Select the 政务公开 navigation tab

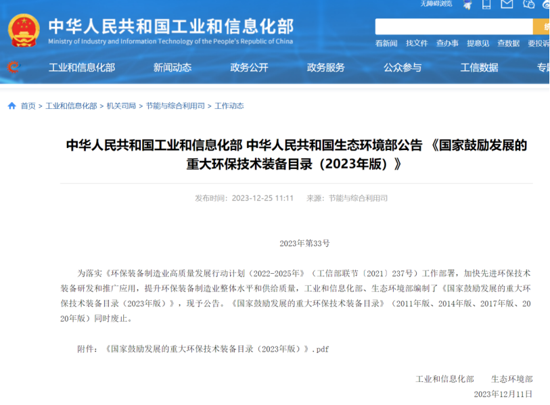coord(249,68)
